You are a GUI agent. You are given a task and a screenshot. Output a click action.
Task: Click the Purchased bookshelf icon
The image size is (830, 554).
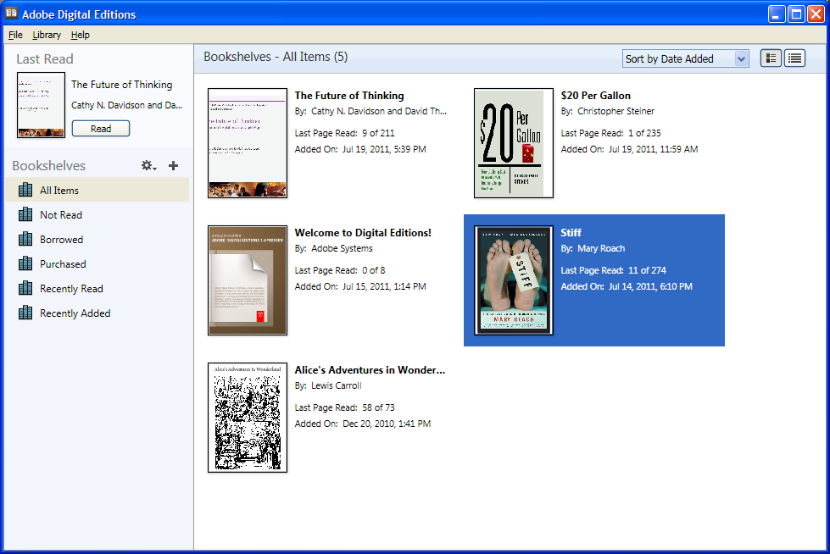(25, 263)
